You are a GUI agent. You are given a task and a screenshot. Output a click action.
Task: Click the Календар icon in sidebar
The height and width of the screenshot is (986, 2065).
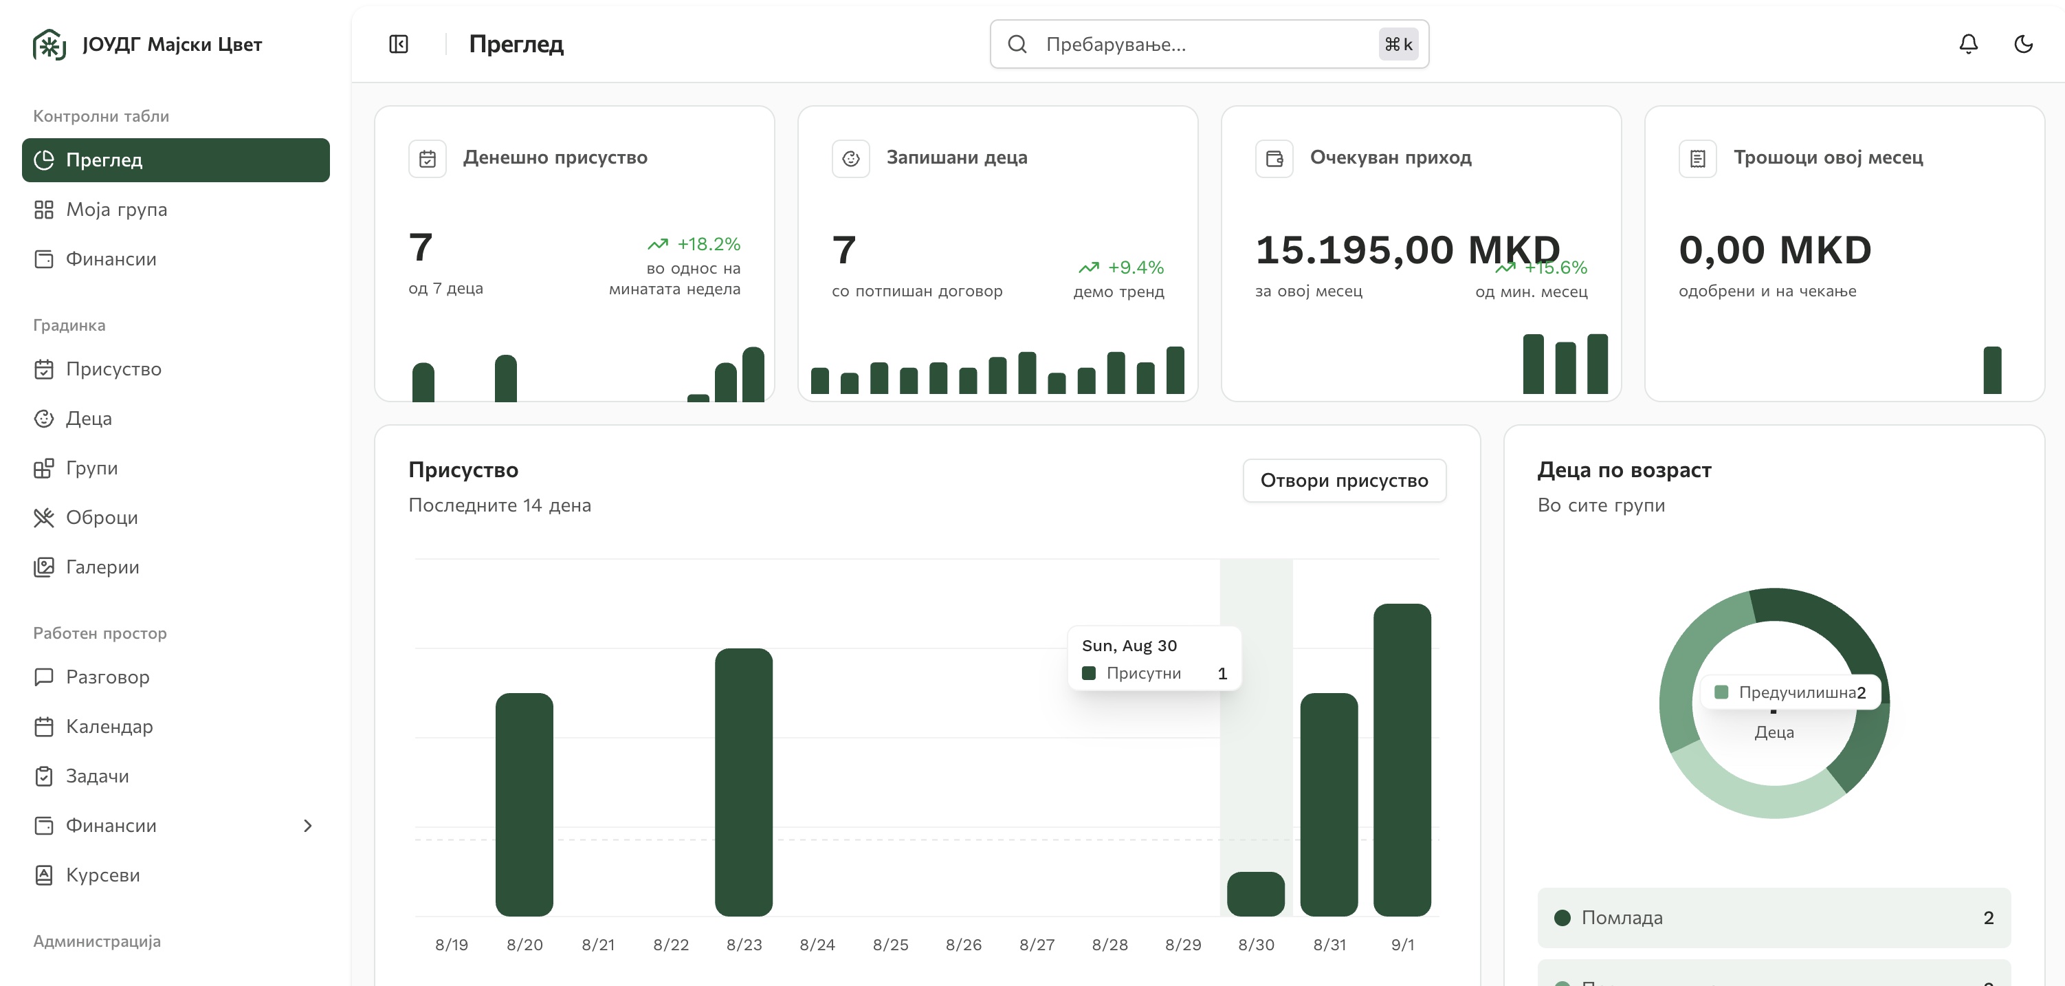coord(44,726)
